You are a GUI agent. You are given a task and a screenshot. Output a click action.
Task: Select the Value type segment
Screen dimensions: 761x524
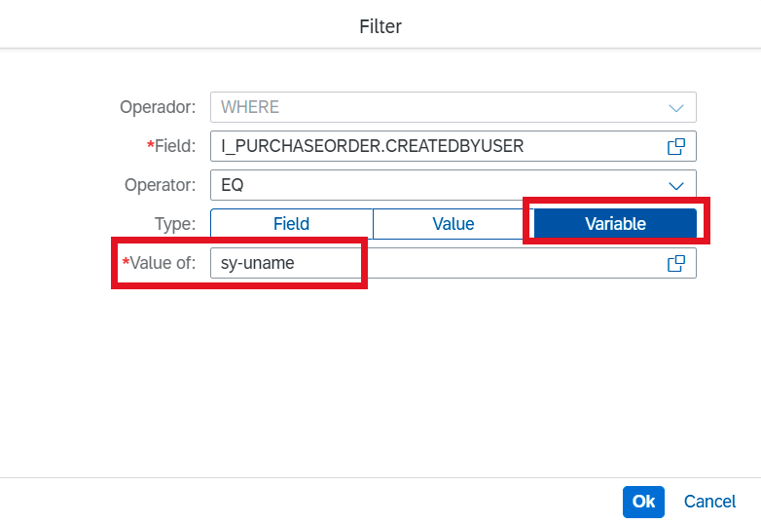(x=453, y=224)
